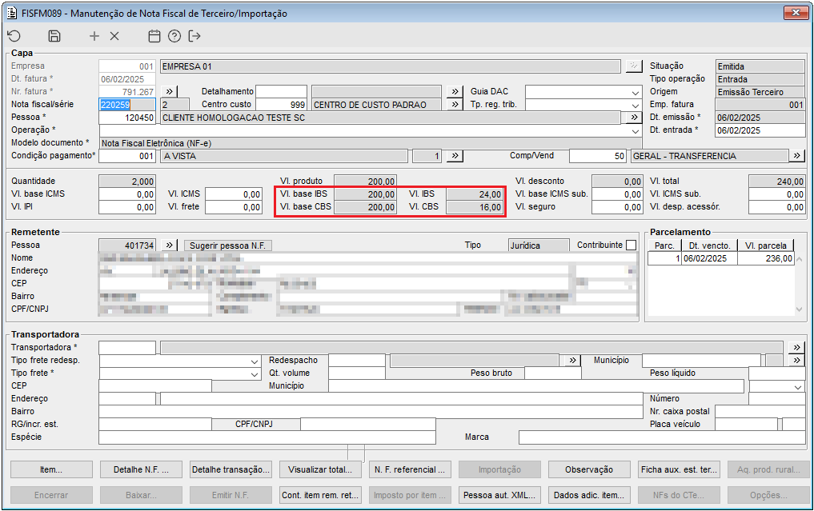
Task: Open Ficha aux. est. ter. button
Action: click(x=679, y=469)
